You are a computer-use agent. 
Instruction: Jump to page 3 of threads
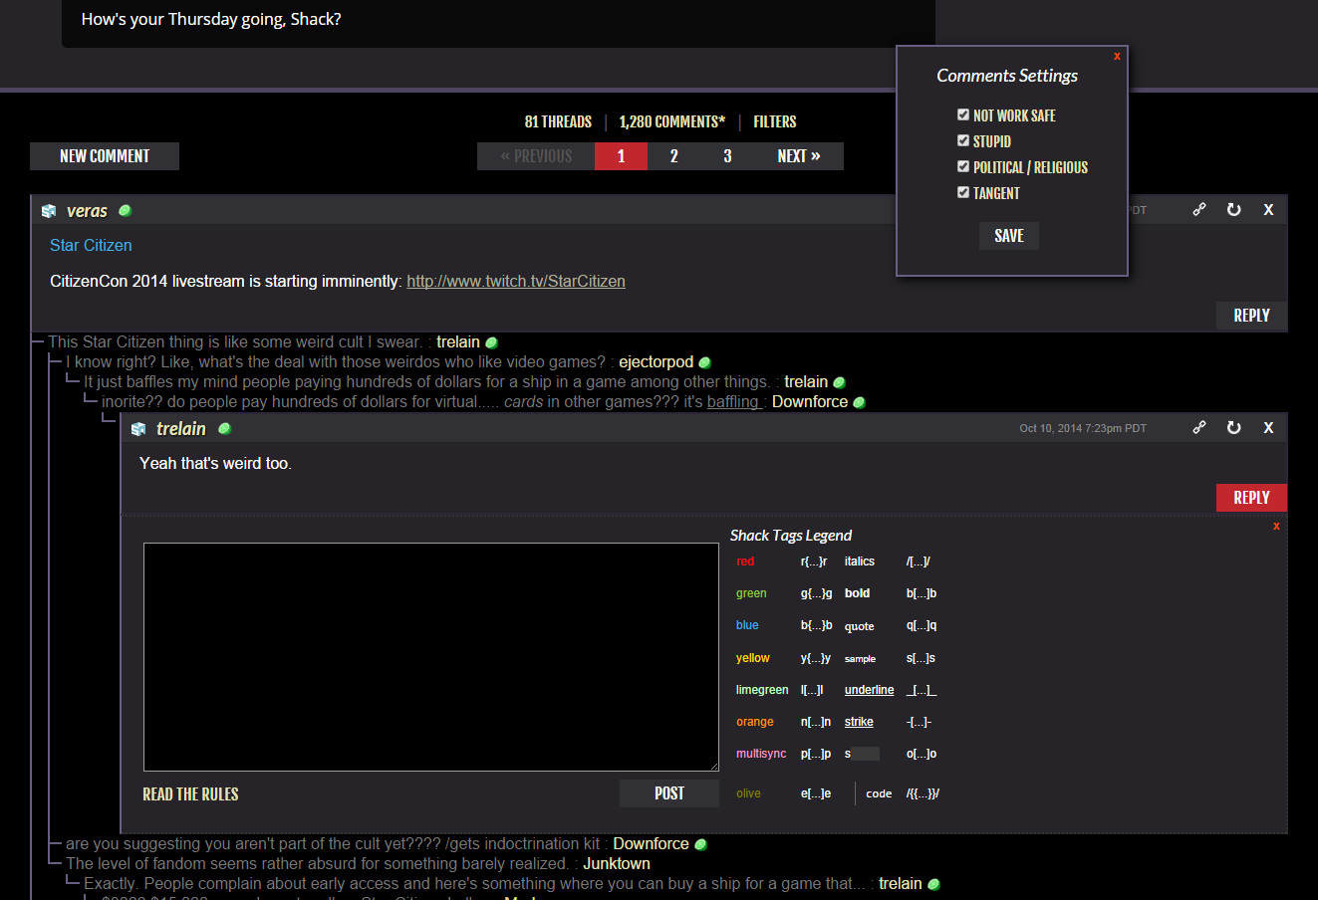(728, 156)
